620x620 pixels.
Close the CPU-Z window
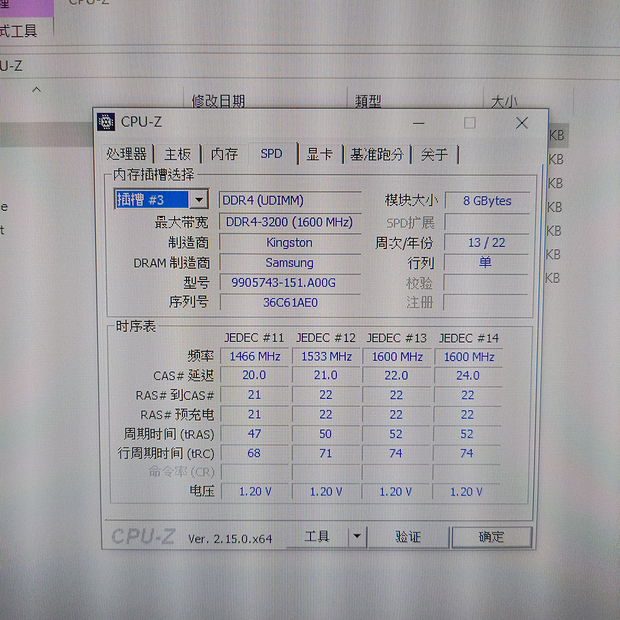[x=522, y=123]
